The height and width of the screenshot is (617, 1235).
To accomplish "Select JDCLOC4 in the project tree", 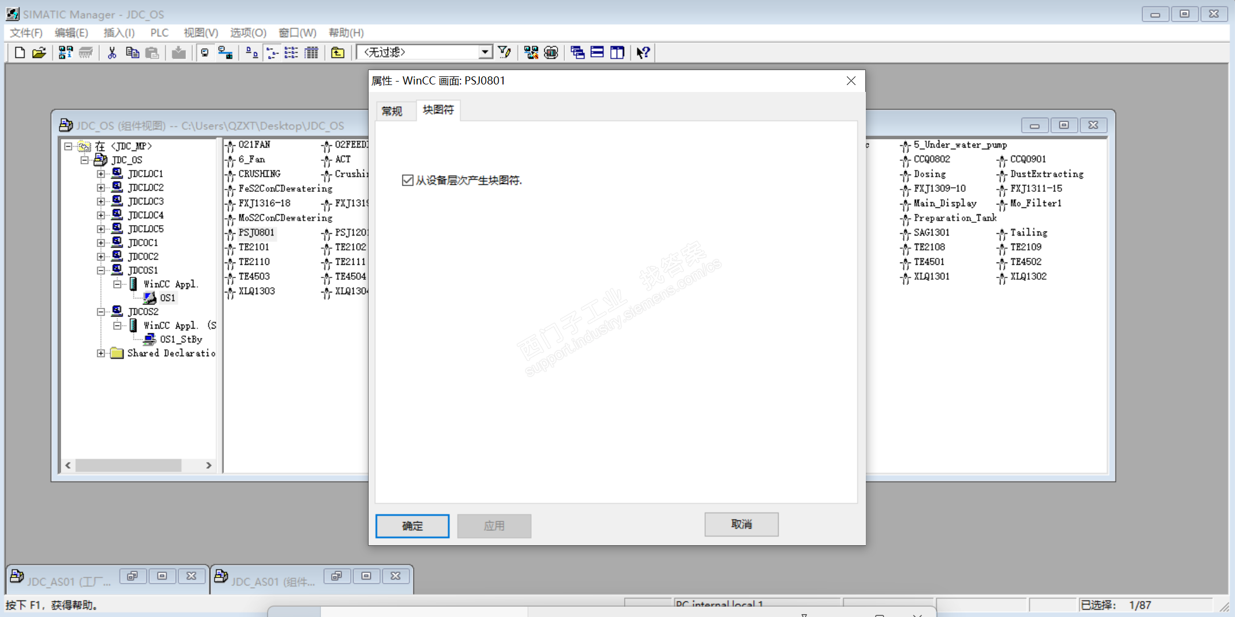I will (x=146, y=215).
